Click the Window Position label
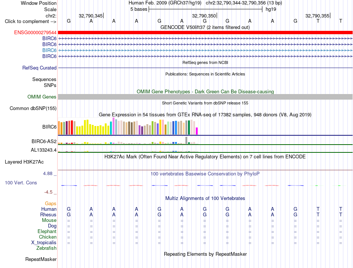 39,3
